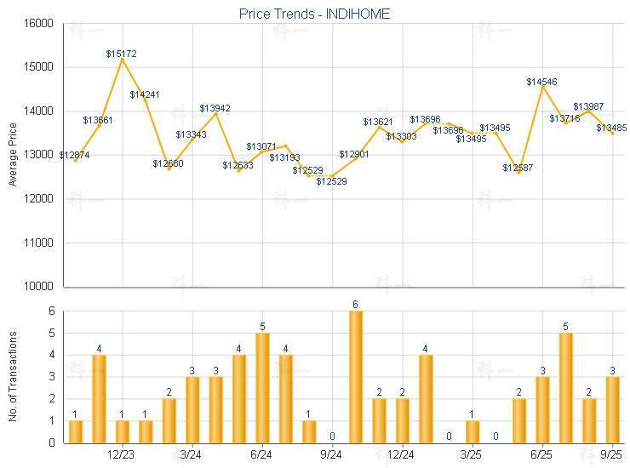Click the 12/24 x-axis date label
Screen dimensions: 630x468
point(401,454)
